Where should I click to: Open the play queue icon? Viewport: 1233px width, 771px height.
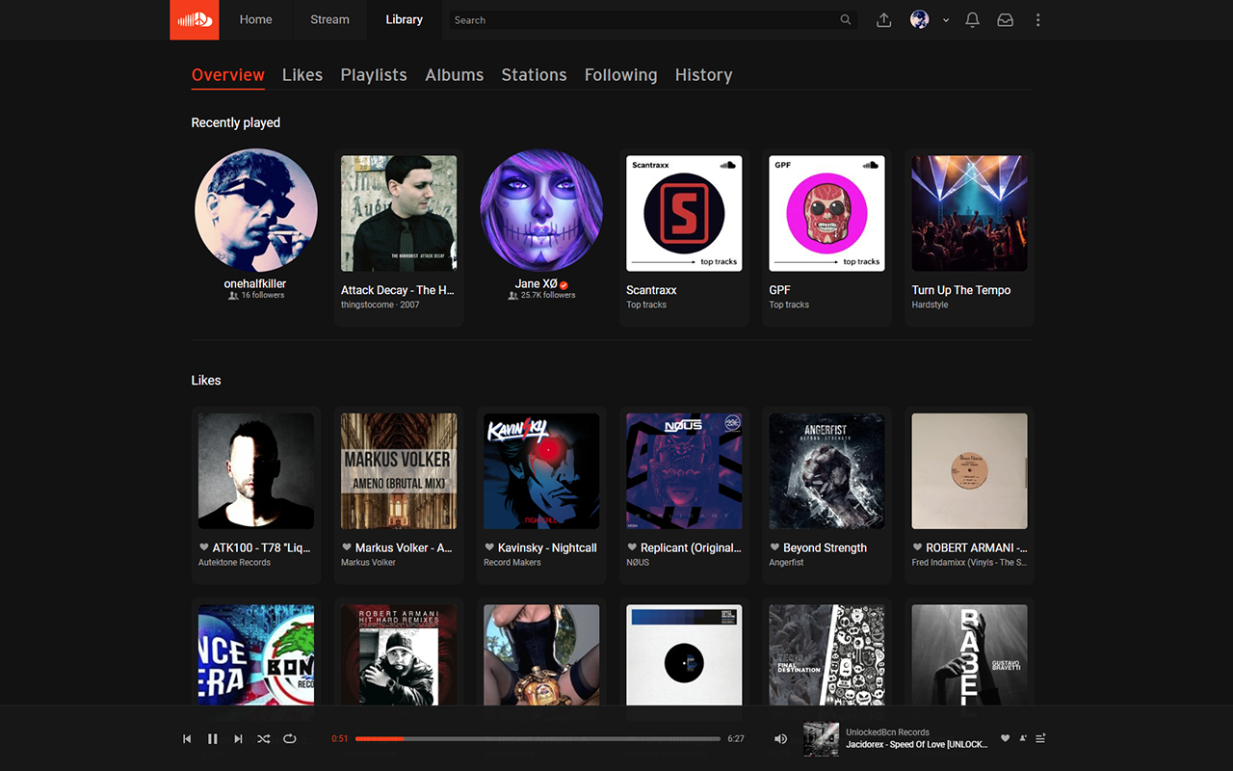coord(1040,738)
